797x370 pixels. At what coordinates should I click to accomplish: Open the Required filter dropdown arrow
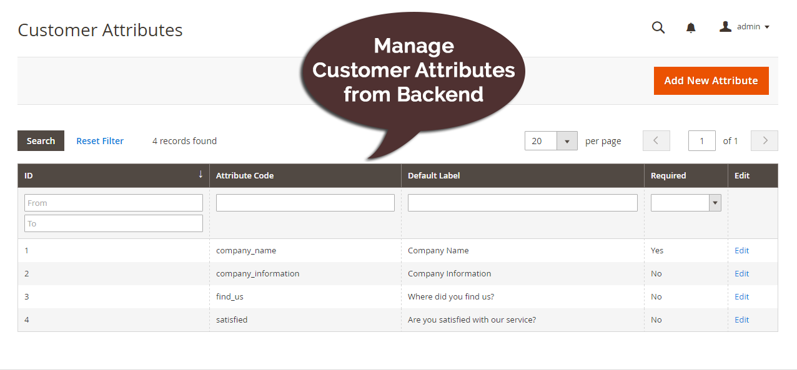[715, 202]
